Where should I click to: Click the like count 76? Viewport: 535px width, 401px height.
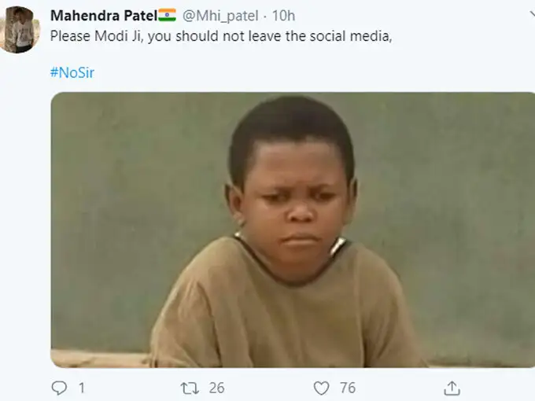pyautogui.click(x=347, y=388)
